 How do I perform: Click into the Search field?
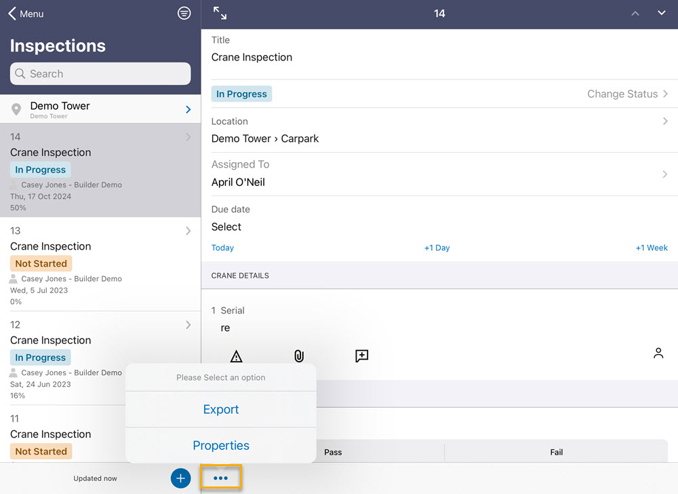[x=100, y=73]
